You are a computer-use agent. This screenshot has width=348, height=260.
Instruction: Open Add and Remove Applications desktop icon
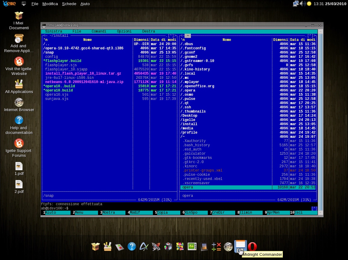click(x=19, y=39)
